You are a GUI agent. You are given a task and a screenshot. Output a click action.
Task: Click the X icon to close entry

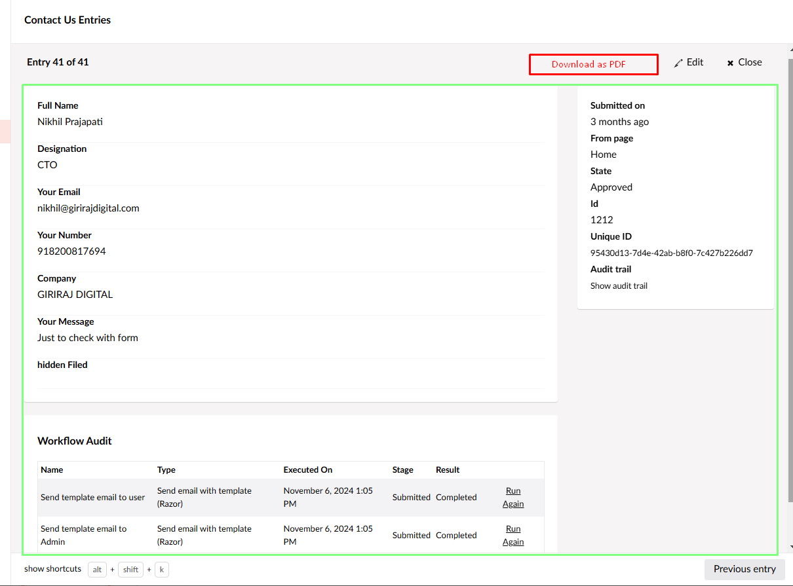pyautogui.click(x=730, y=63)
